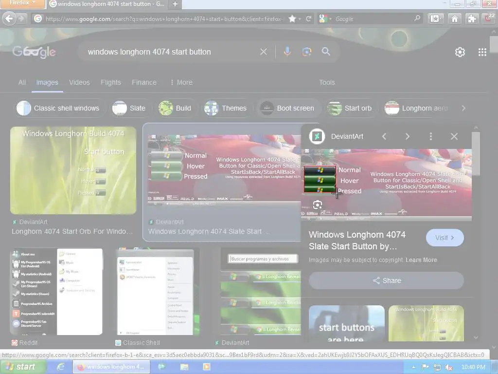
Task: Open the Firefox home page icon
Action: (455, 19)
